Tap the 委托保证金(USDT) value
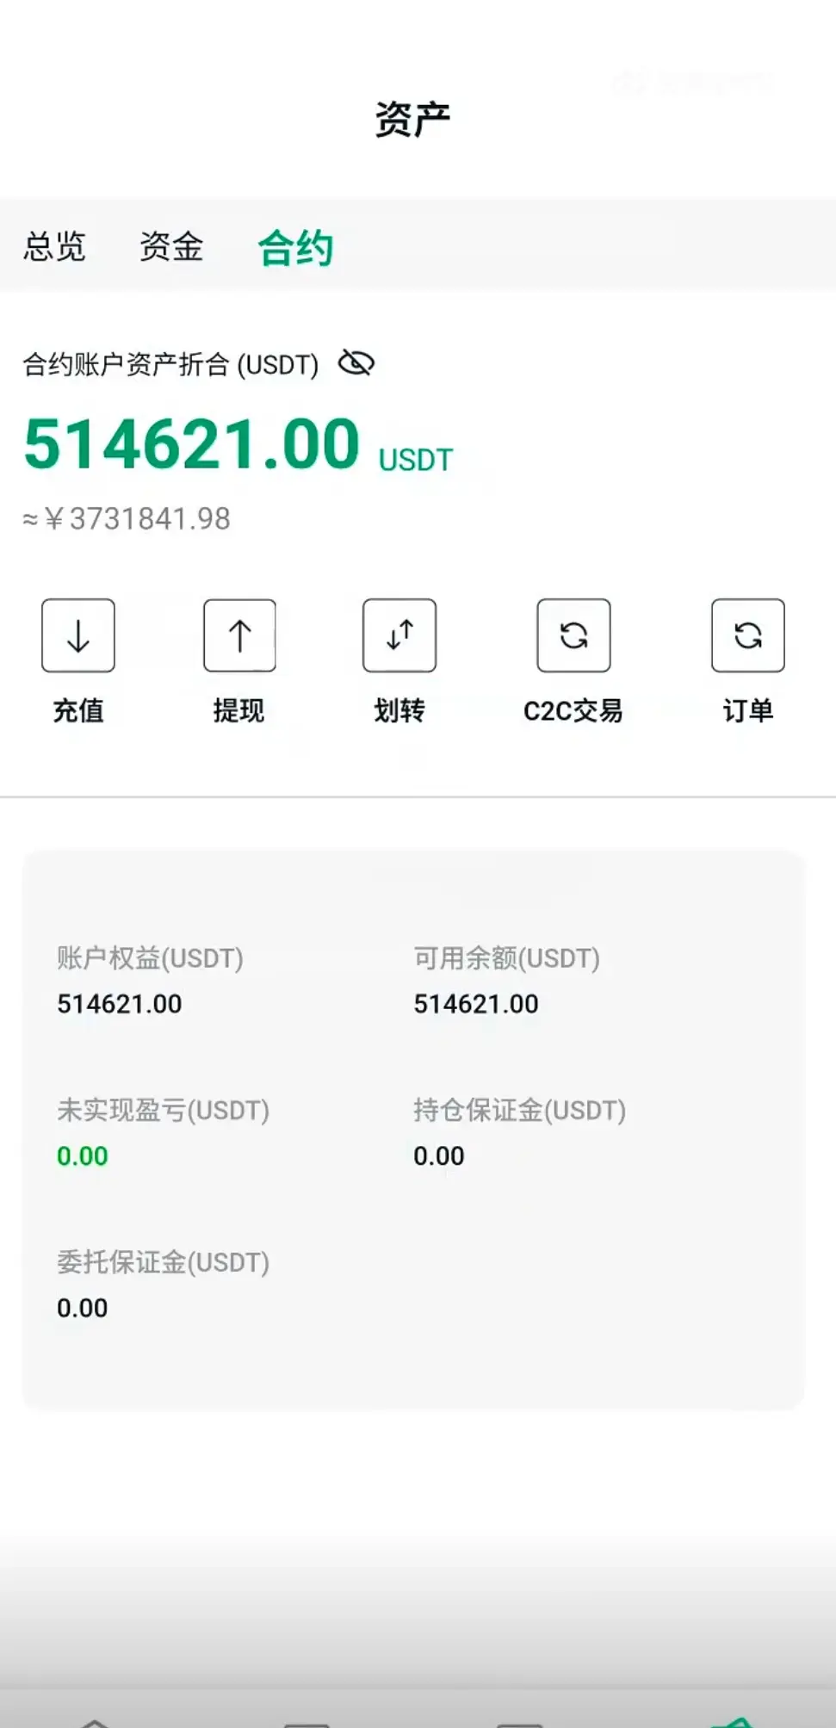Image resolution: width=836 pixels, height=1728 pixels. 83,1309
